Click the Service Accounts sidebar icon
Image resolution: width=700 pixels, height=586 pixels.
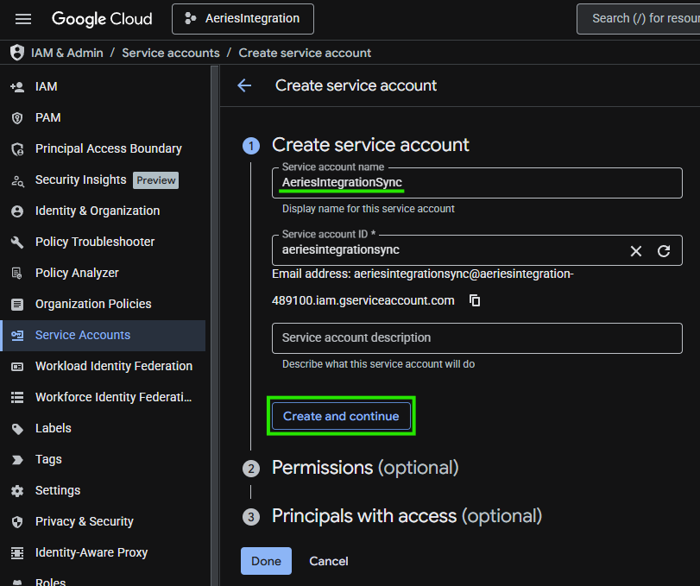click(17, 335)
